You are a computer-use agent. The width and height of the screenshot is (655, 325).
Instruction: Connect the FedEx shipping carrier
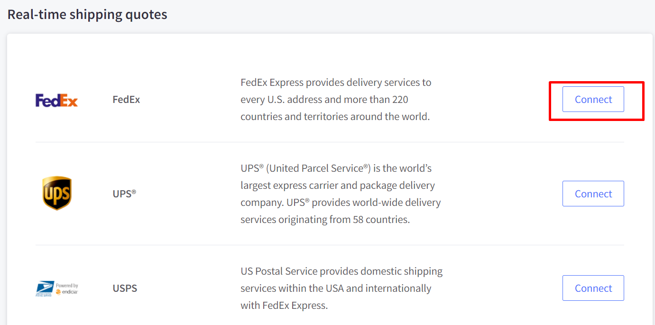[593, 100]
